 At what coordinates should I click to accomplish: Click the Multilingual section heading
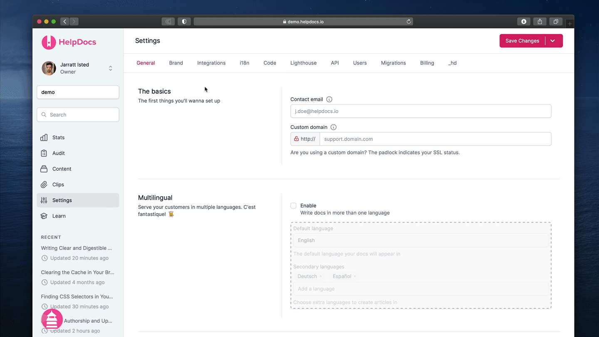coord(155,198)
